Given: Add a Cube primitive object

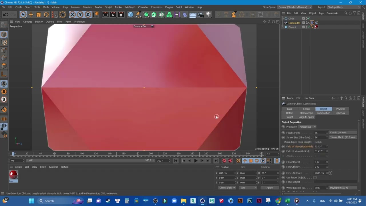Looking at the screenshot, I should [x=131, y=15].
